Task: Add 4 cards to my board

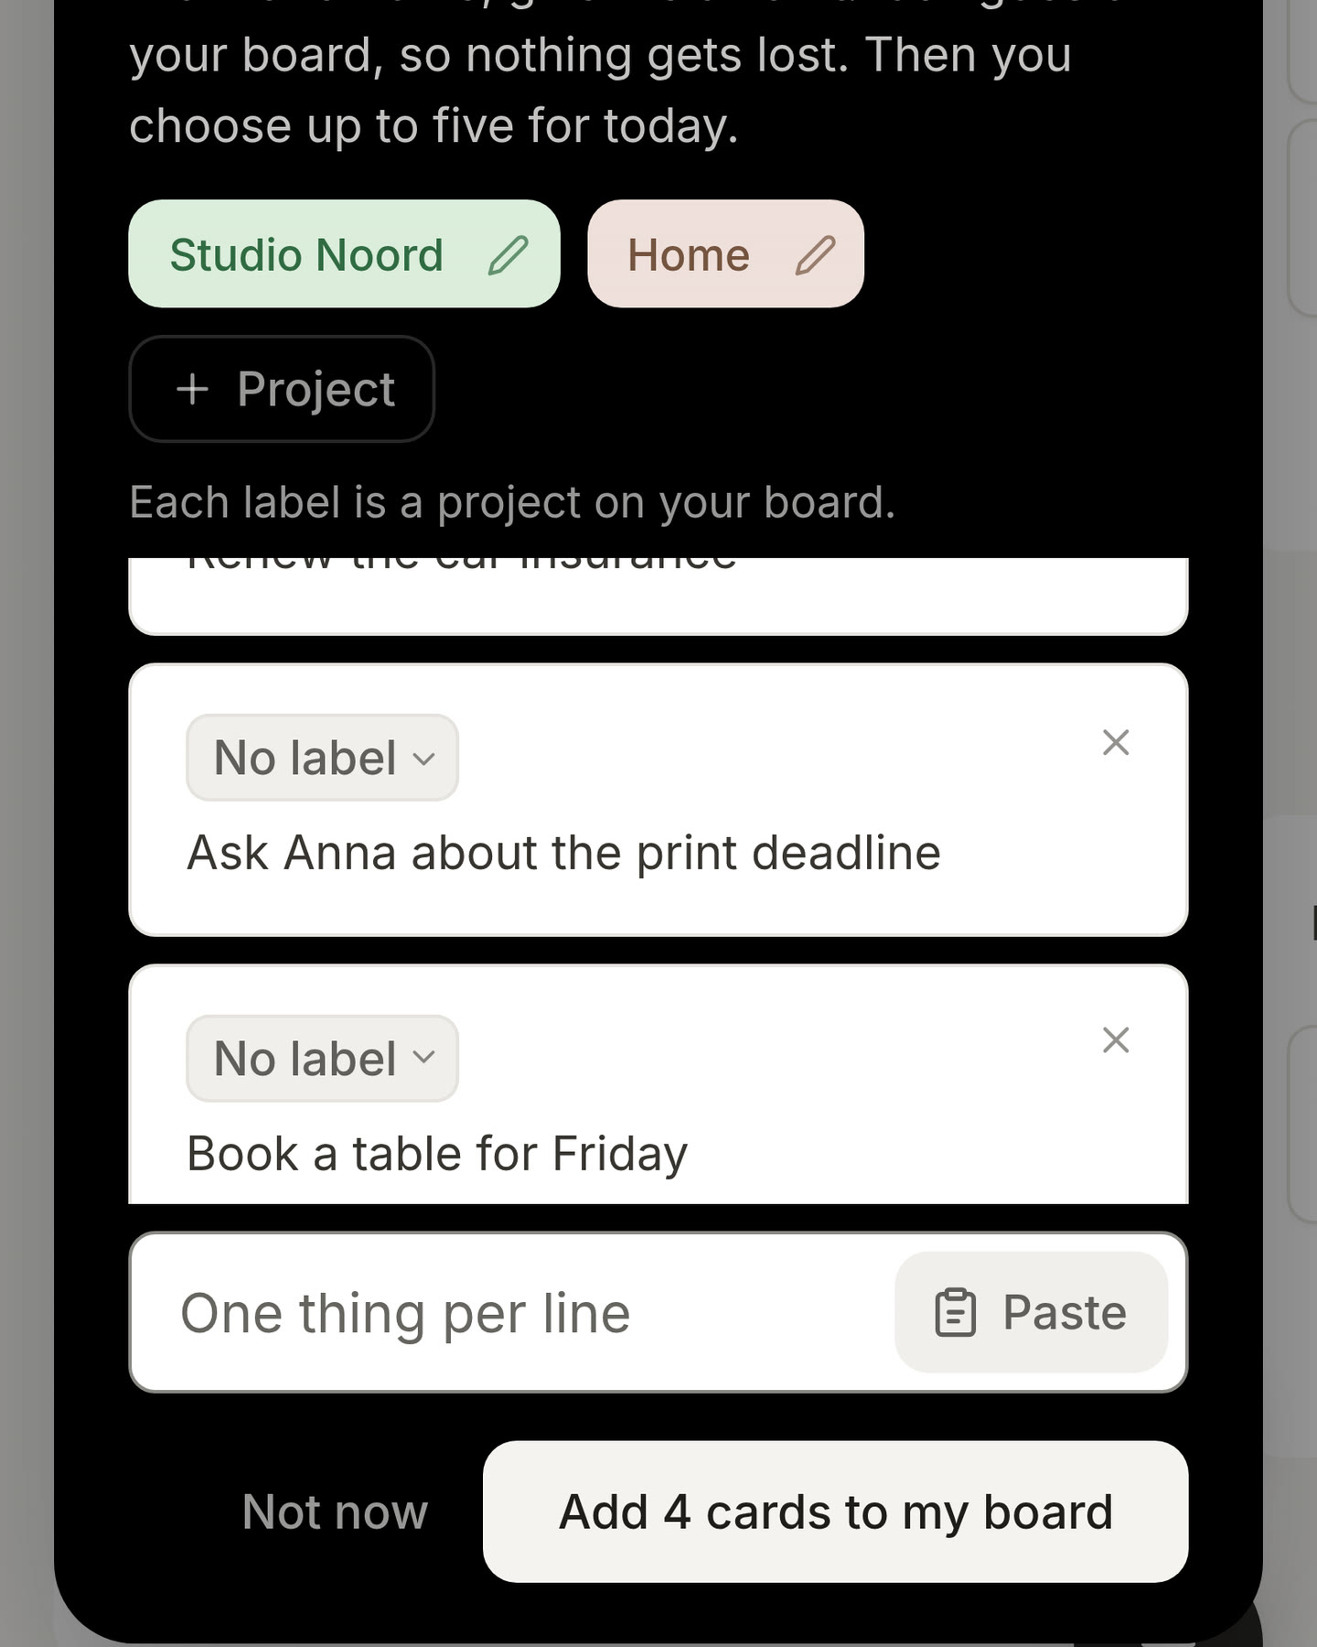Action: click(835, 1512)
